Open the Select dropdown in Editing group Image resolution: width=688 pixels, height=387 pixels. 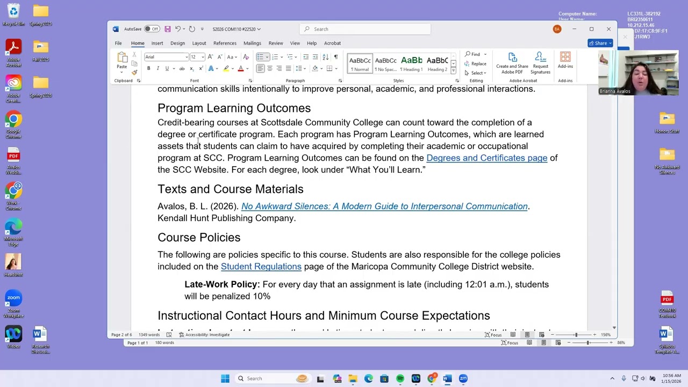tap(475, 73)
